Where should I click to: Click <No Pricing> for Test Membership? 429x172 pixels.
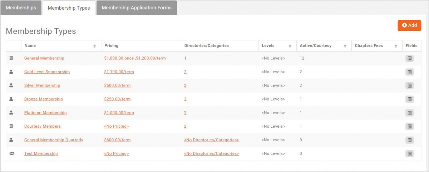coord(116,153)
